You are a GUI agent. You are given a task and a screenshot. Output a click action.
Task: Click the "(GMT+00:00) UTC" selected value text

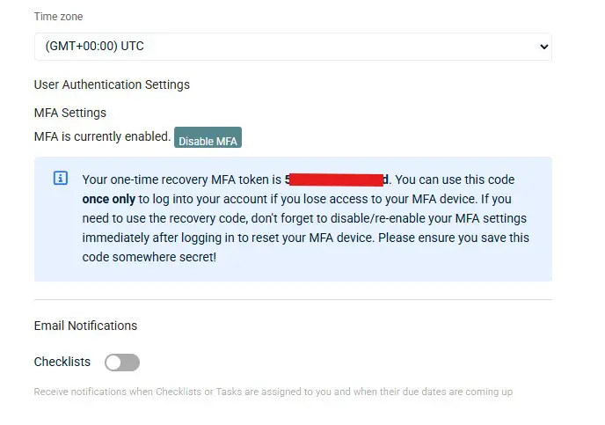click(x=94, y=47)
